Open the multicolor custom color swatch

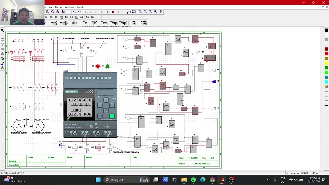(x=326, y=87)
